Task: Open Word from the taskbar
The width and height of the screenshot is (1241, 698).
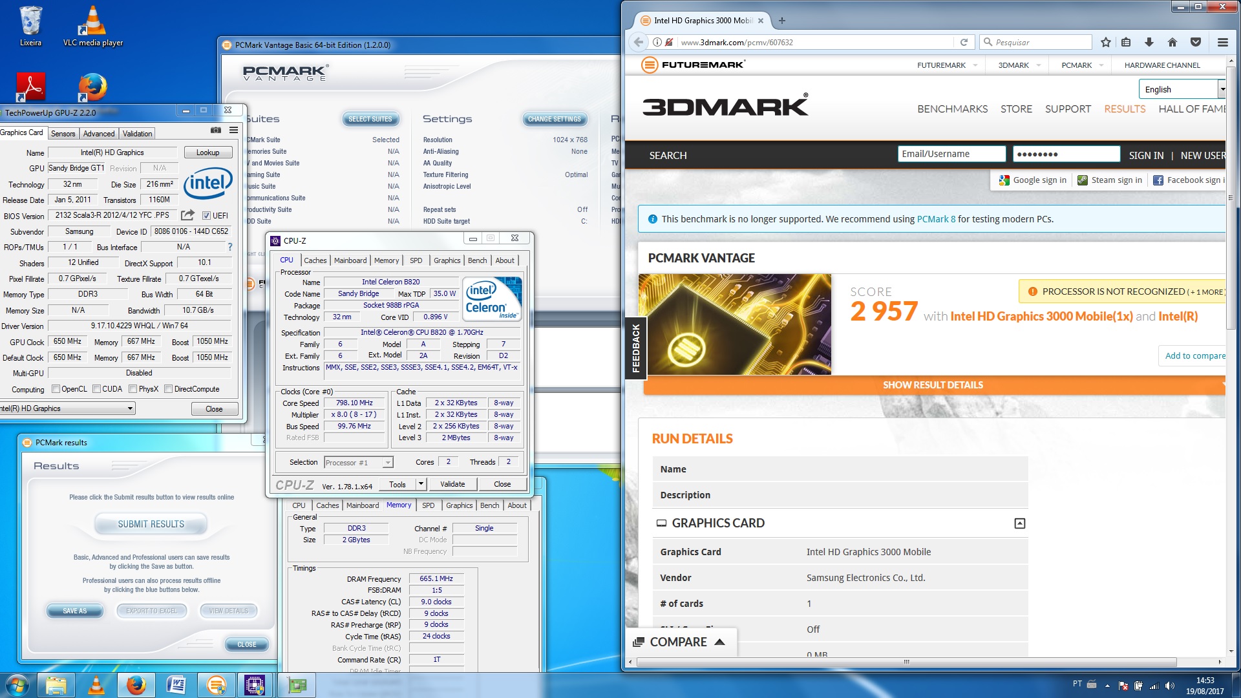Action: tap(176, 685)
